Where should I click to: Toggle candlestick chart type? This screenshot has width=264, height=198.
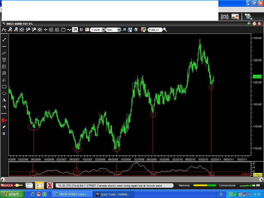pyautogui.click(x=75, y=30)
